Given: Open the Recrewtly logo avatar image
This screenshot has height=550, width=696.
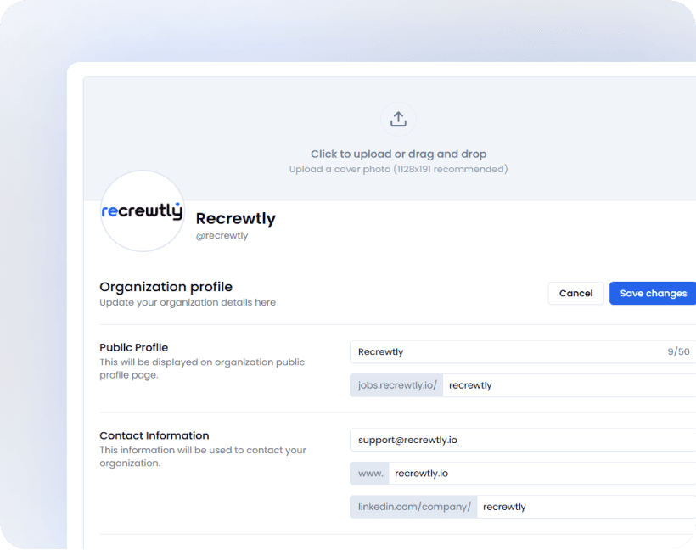Looking at the screenshot, I should [142, 210].
